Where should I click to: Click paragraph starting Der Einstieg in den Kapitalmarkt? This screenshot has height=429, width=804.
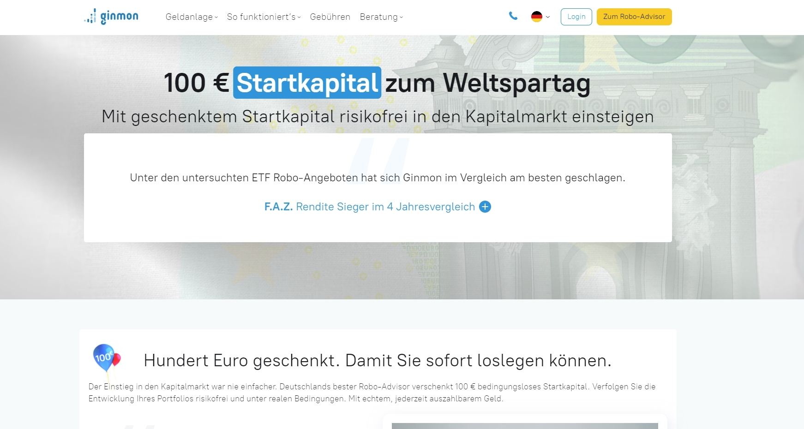(372, 393)
